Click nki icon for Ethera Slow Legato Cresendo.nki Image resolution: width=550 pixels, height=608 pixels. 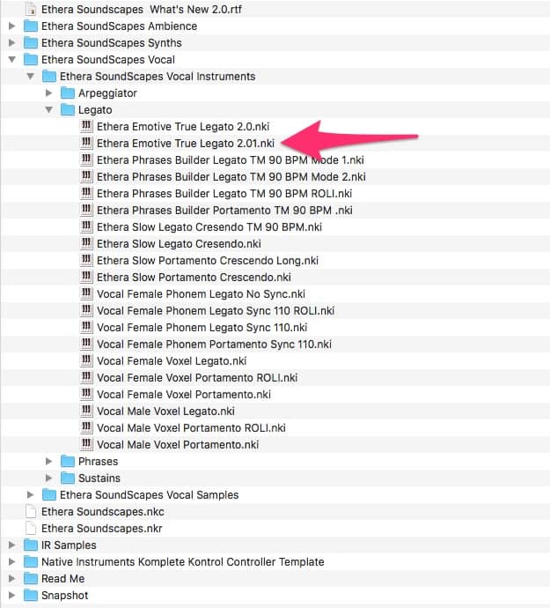click(86, 243)
